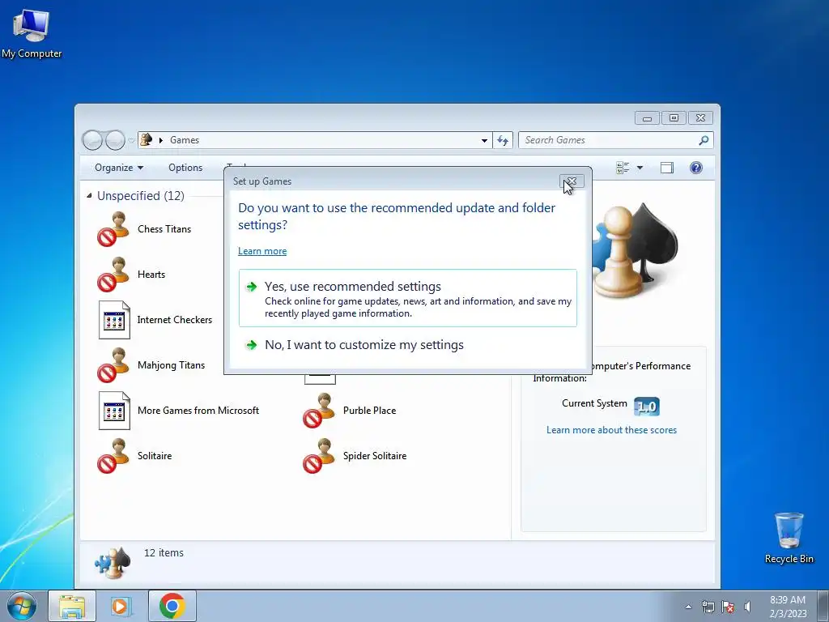829x622 pixels.
Task: Click the refresh button beside address bar
Action: pyautogui.click(x=502, y=140)
